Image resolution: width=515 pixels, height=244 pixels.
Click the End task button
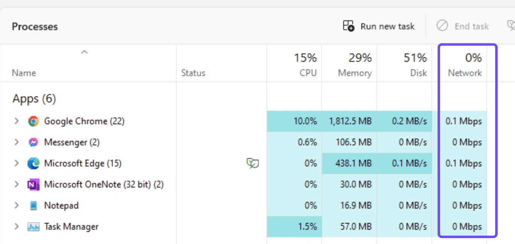(463, 26)
